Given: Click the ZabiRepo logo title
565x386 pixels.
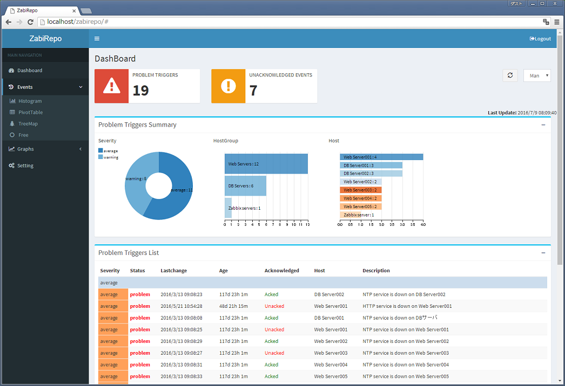Looking at the screenshot, I should [45, 38].
